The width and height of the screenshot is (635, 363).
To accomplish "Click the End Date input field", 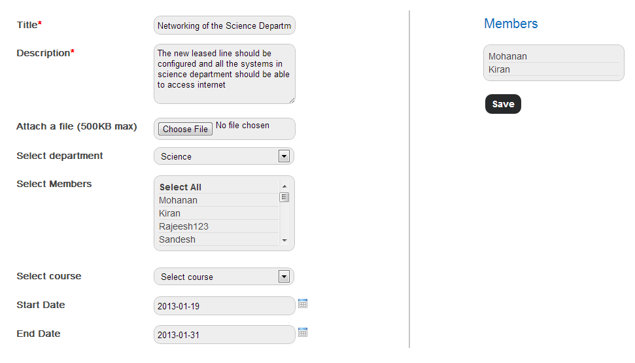I will pos(224,335).
